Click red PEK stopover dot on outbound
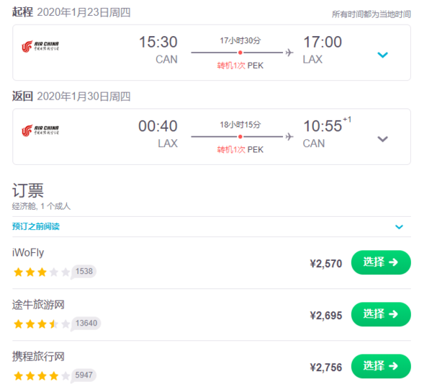Image resolution: width=432 pixels, height=387 pixels. click(x=240, y=53)
